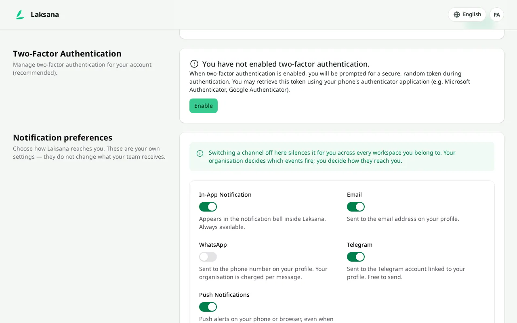Image resolution: width=517 pixels, height=323 pixels.
Task: Click the In-App Notification label
Action: pos(225,195)
